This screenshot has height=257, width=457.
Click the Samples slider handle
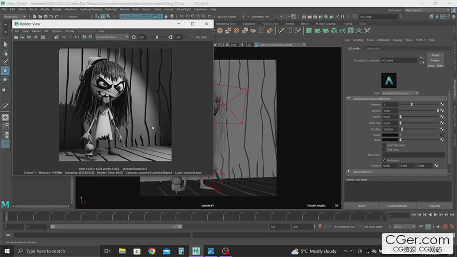point(411,104)
